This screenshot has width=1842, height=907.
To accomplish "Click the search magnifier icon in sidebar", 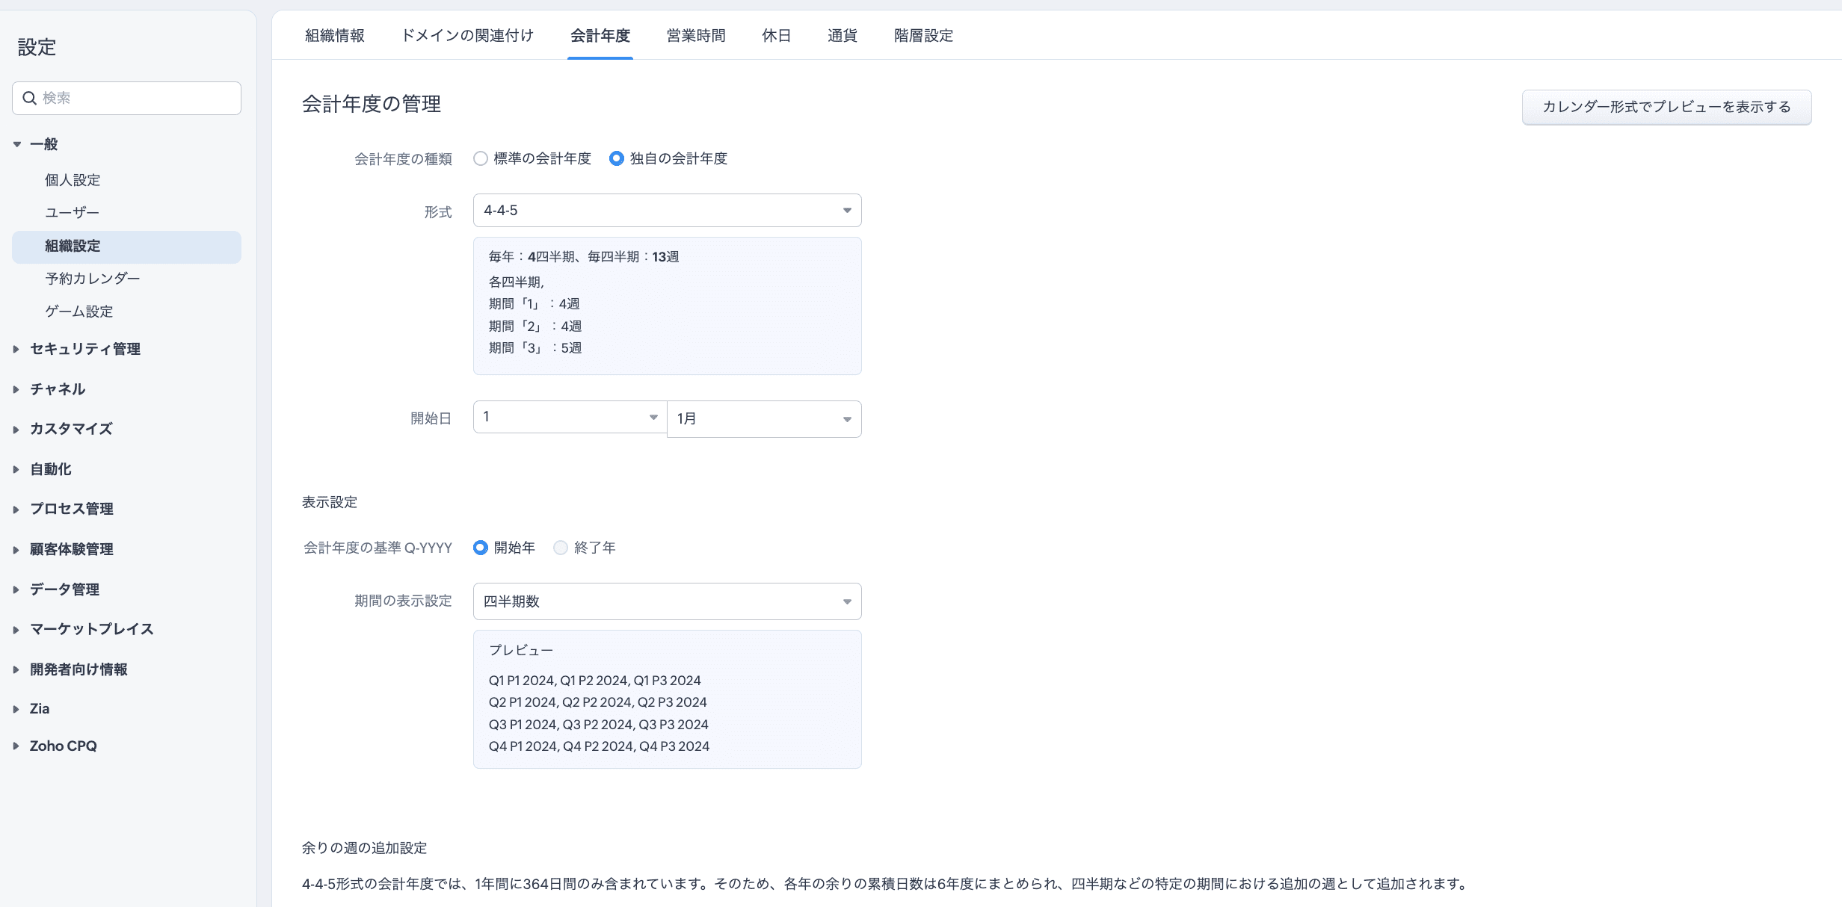I will pyautogui.click(x=30, y=98).
